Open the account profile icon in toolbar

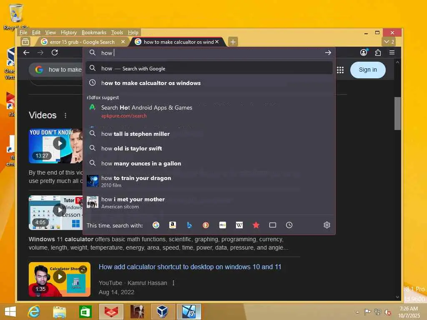[364, 52]
